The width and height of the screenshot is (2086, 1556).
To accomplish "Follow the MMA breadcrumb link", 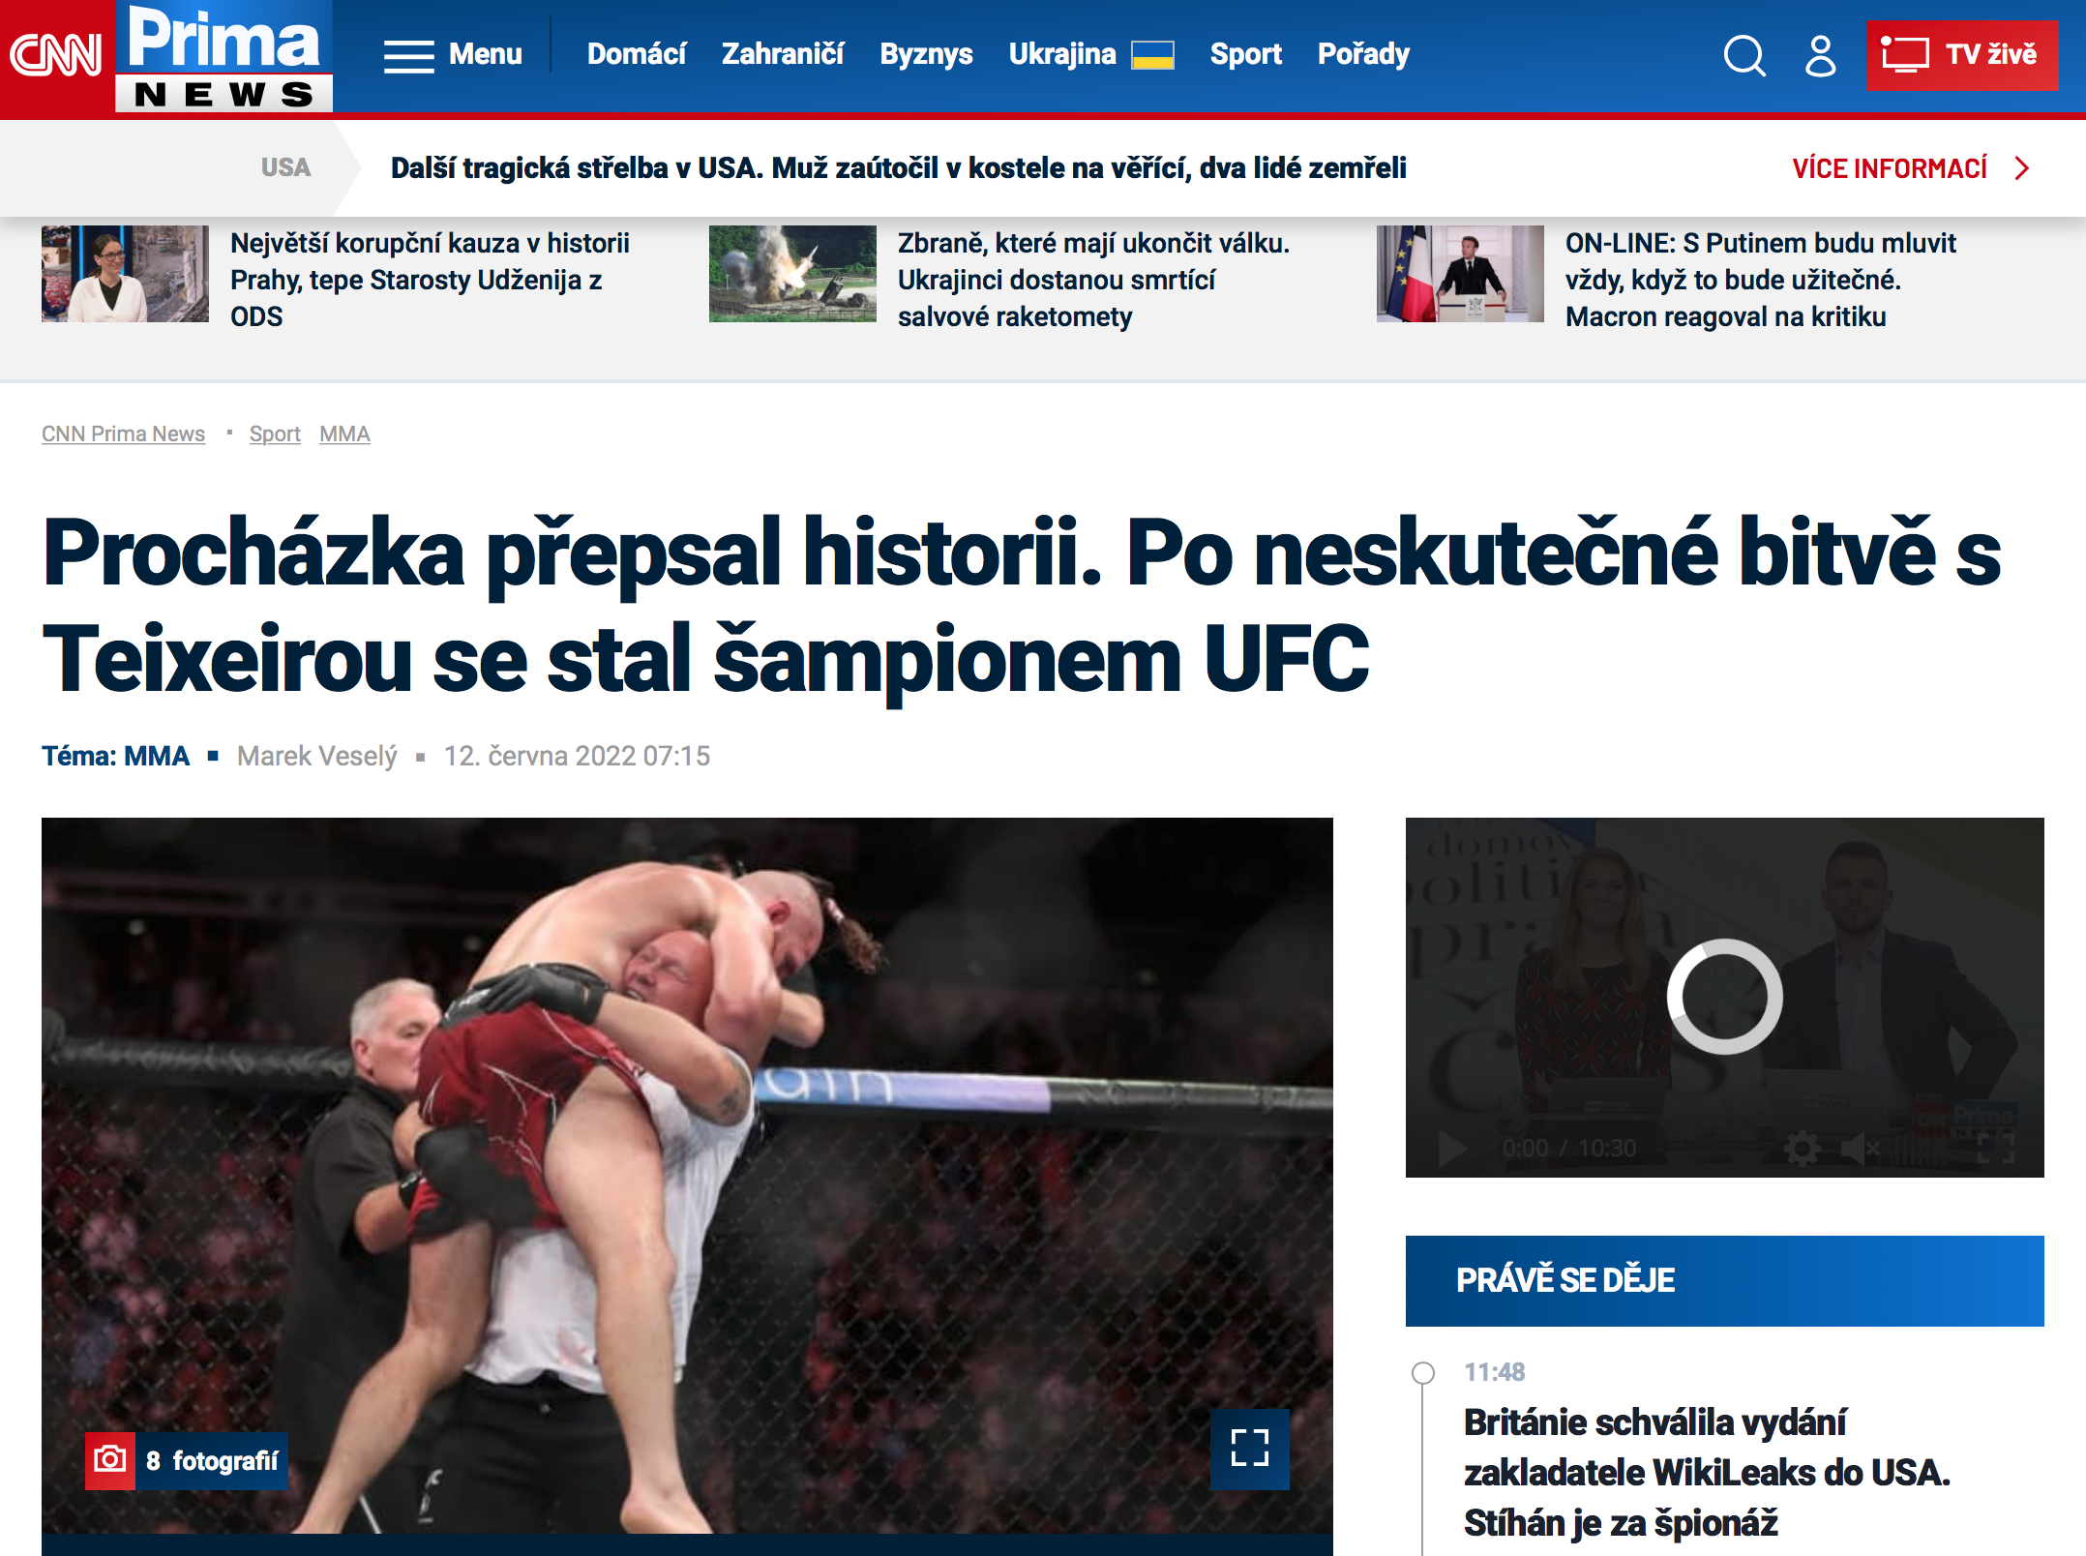I will [344, 434].
